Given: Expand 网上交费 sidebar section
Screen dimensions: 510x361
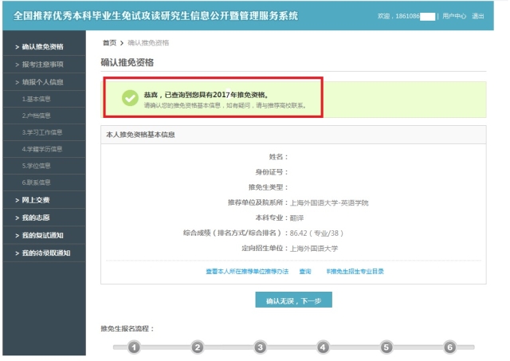Looking at the screenshot, I should 37,199.
